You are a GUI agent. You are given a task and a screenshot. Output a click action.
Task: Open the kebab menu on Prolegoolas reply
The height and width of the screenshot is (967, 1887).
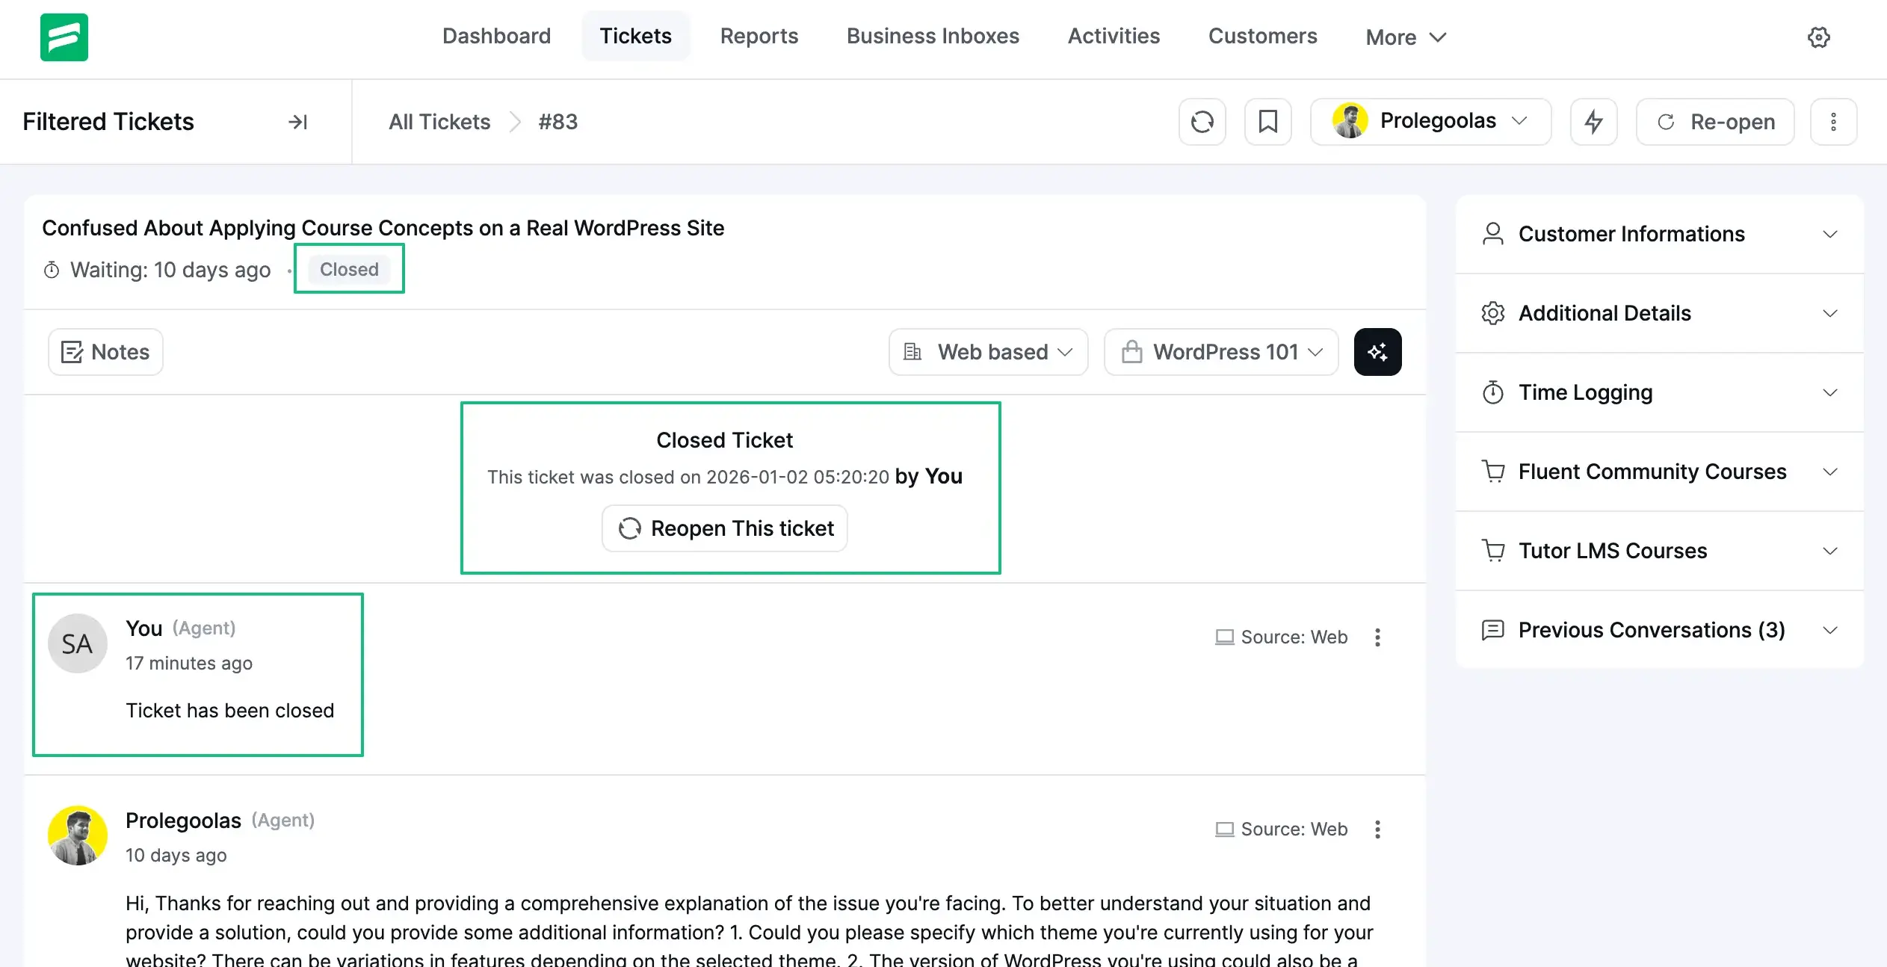1377,829
